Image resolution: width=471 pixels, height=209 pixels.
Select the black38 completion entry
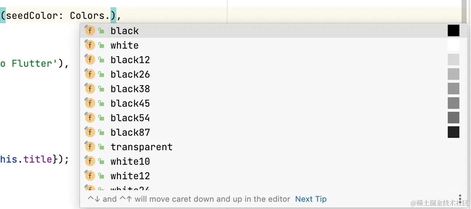point(274,89)
